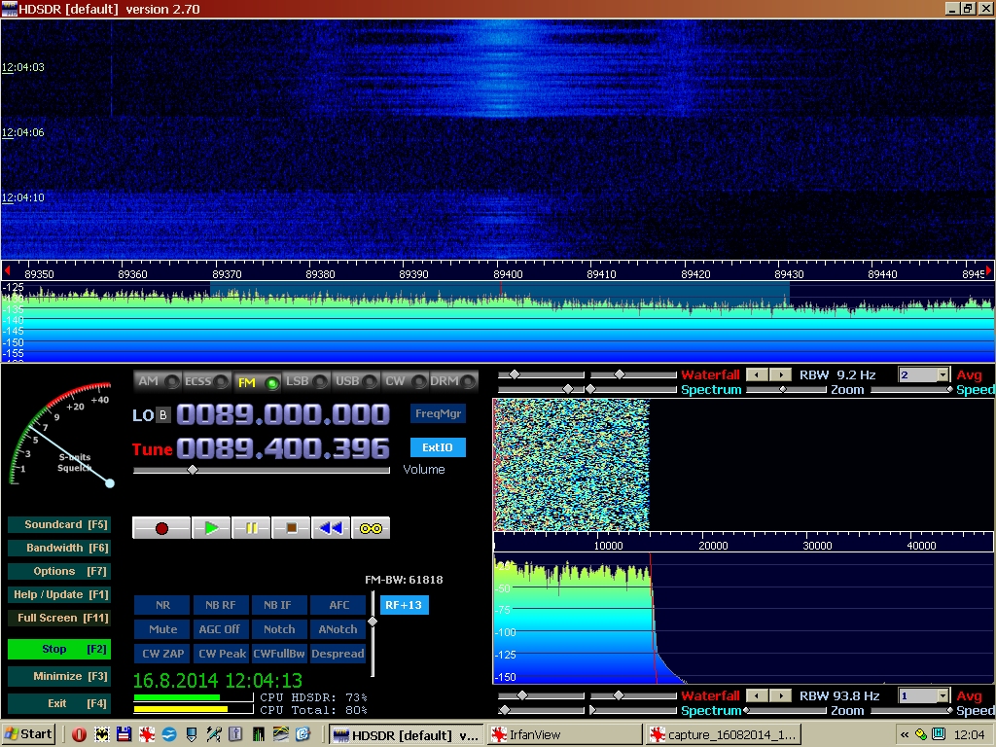Screen dimensions: 996x747
Task: Toggle the Notch filter
Action: [279, 629]
